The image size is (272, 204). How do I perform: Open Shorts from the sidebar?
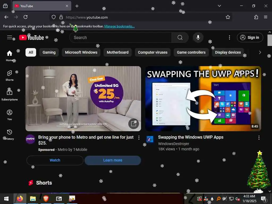[10, 75]
